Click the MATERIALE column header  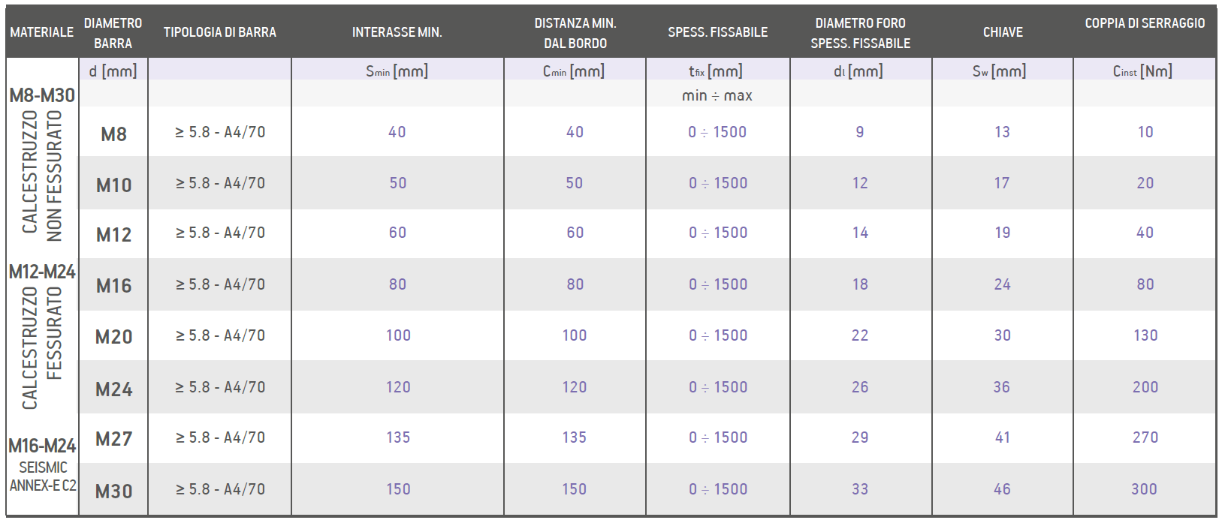(x=42, y=32)
